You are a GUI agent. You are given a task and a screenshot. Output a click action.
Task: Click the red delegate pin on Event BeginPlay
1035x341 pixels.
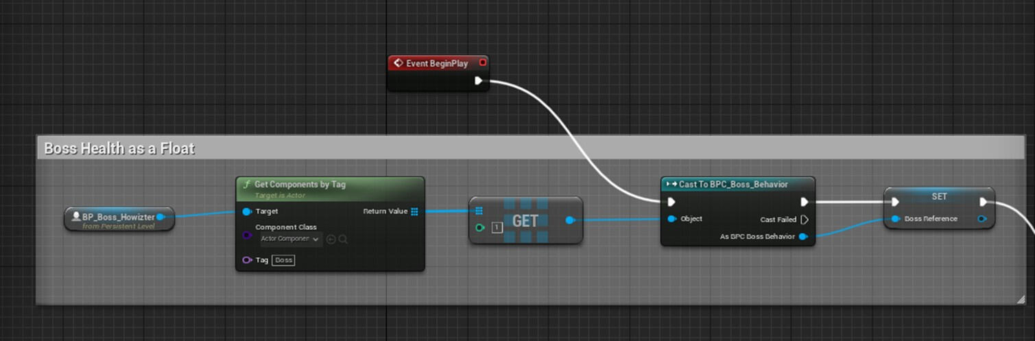tap(483, 63)
